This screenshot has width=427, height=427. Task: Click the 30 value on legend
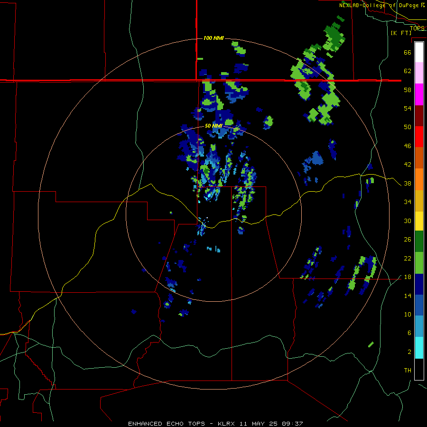tap(408, 221)
